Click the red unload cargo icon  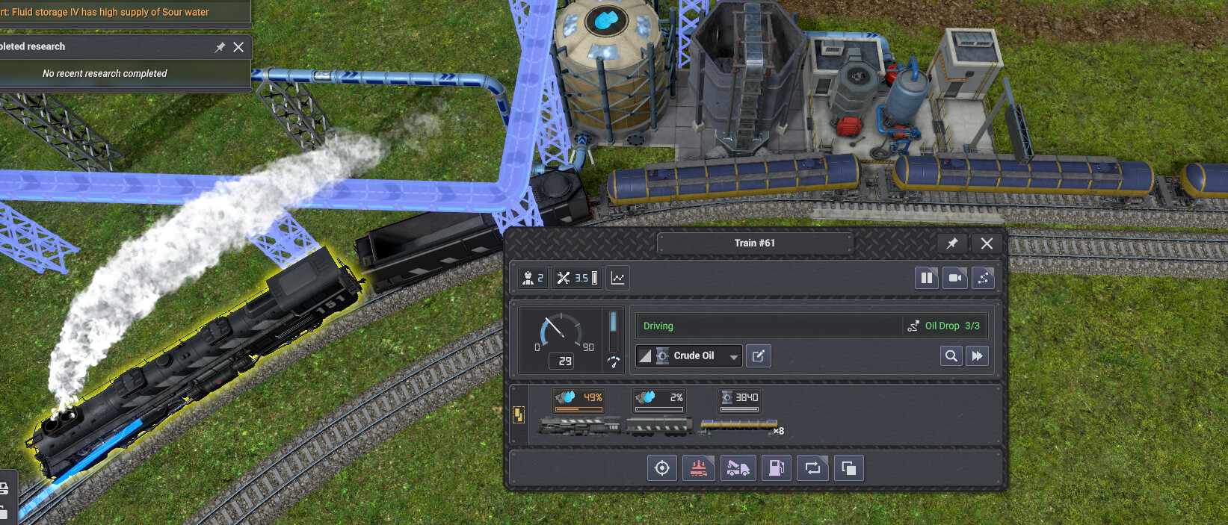coord(698,468)
